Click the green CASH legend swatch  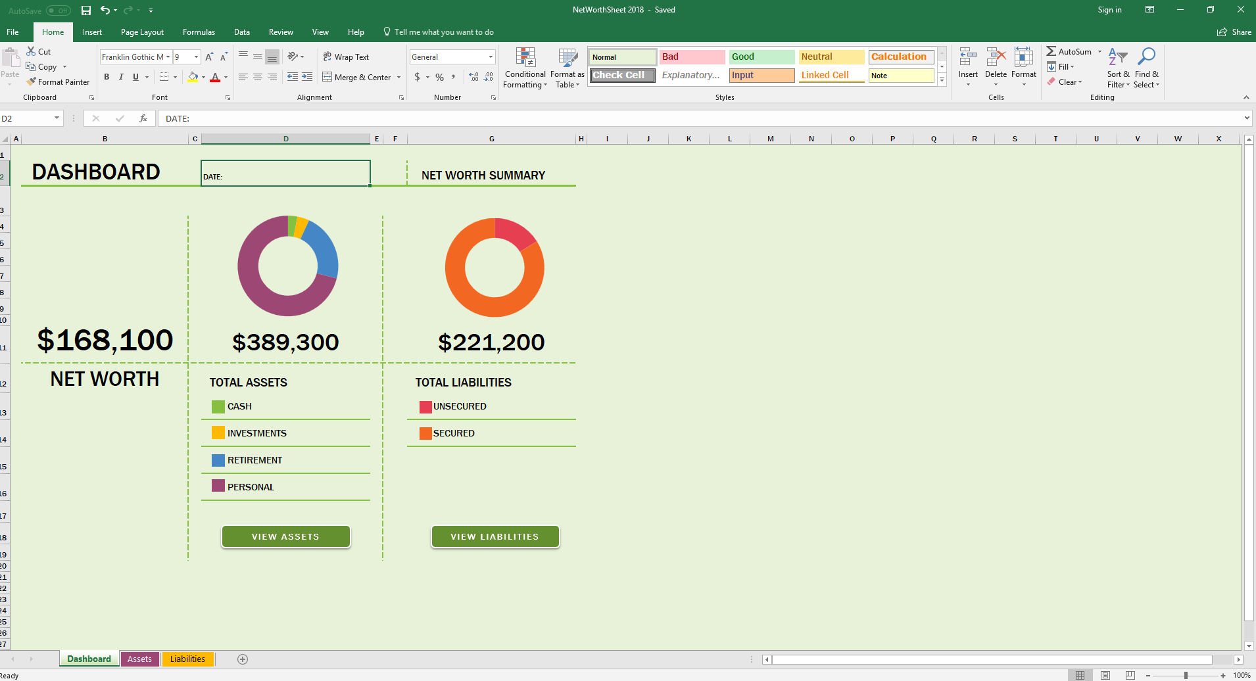click(218, 407)
